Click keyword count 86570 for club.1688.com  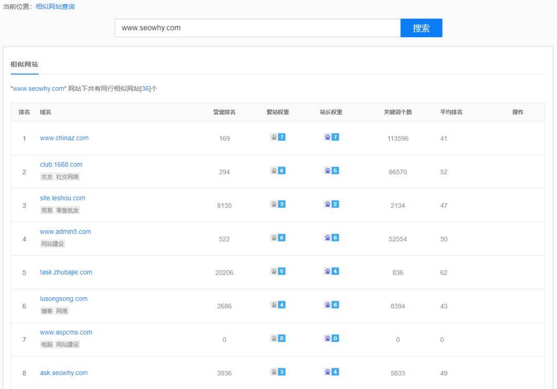pos(398,172)
